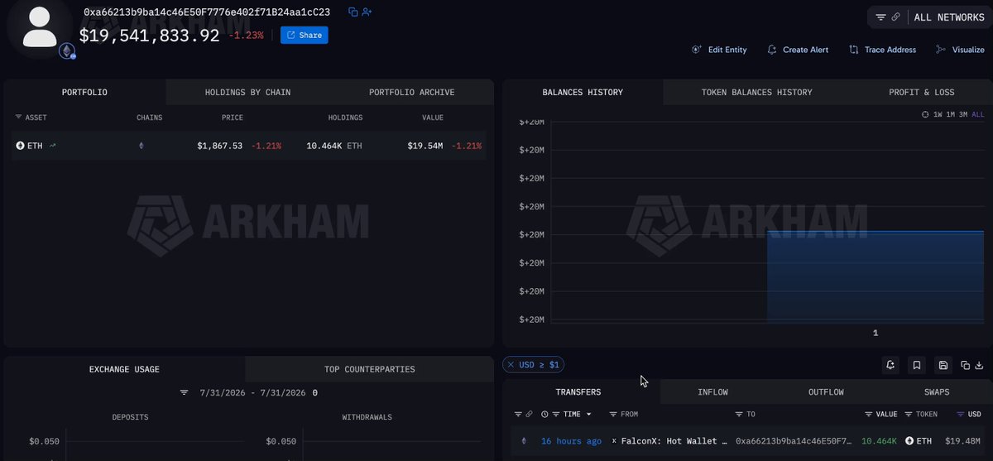Click Create Alert
This screenshot has height=461, width=993.
[x=798, y=50]
